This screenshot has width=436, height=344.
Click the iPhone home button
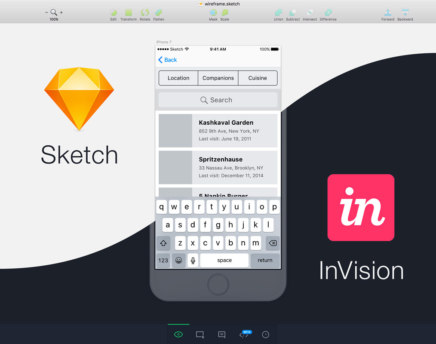pyautogui.click(x=218, y=285)
